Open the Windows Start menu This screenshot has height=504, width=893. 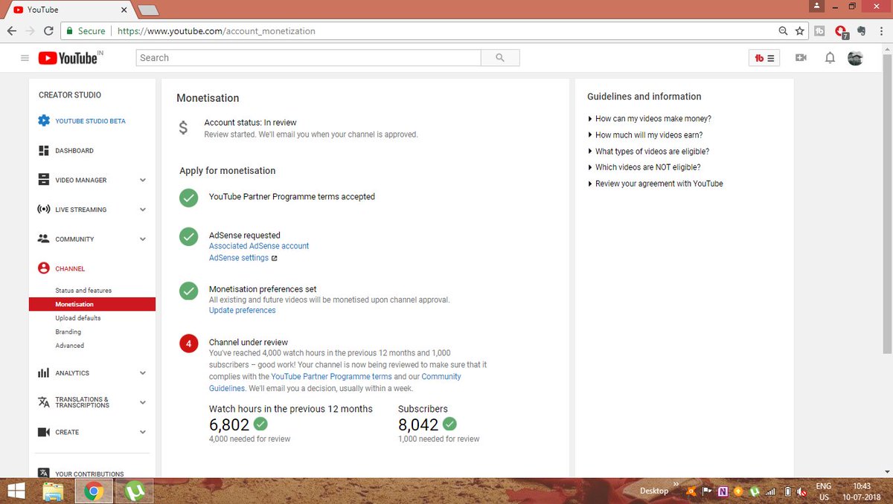click(16, 491)
